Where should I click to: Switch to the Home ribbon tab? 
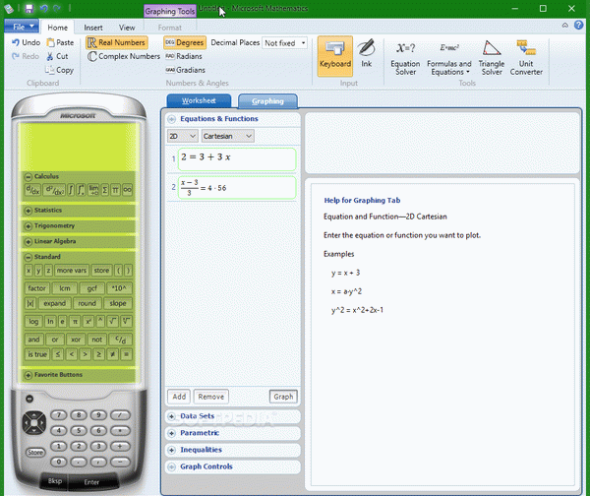(57, 28)
